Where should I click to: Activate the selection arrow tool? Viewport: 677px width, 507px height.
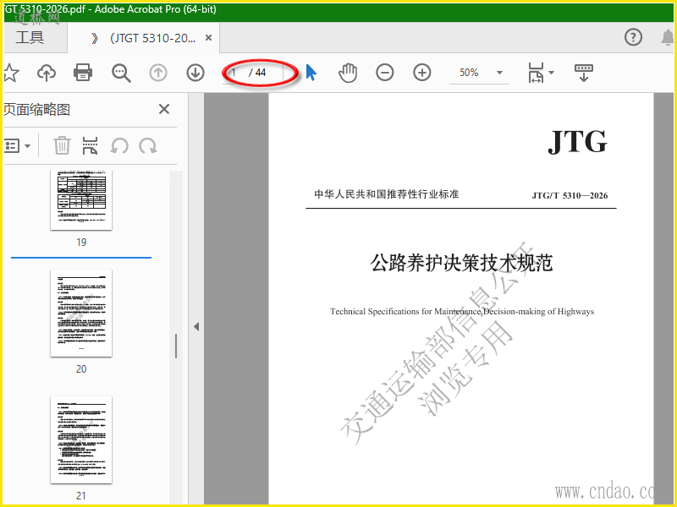[311, 73]
